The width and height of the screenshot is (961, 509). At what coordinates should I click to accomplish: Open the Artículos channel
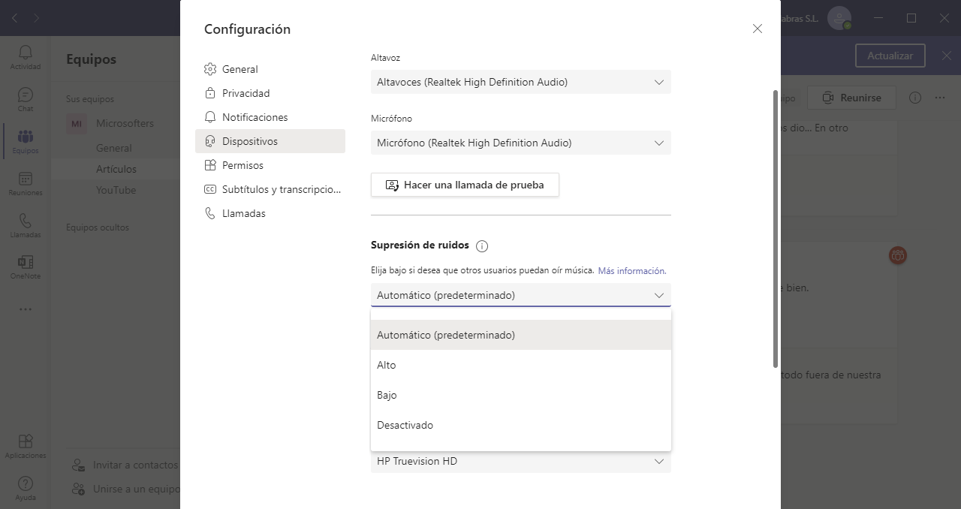click(116, 169)
